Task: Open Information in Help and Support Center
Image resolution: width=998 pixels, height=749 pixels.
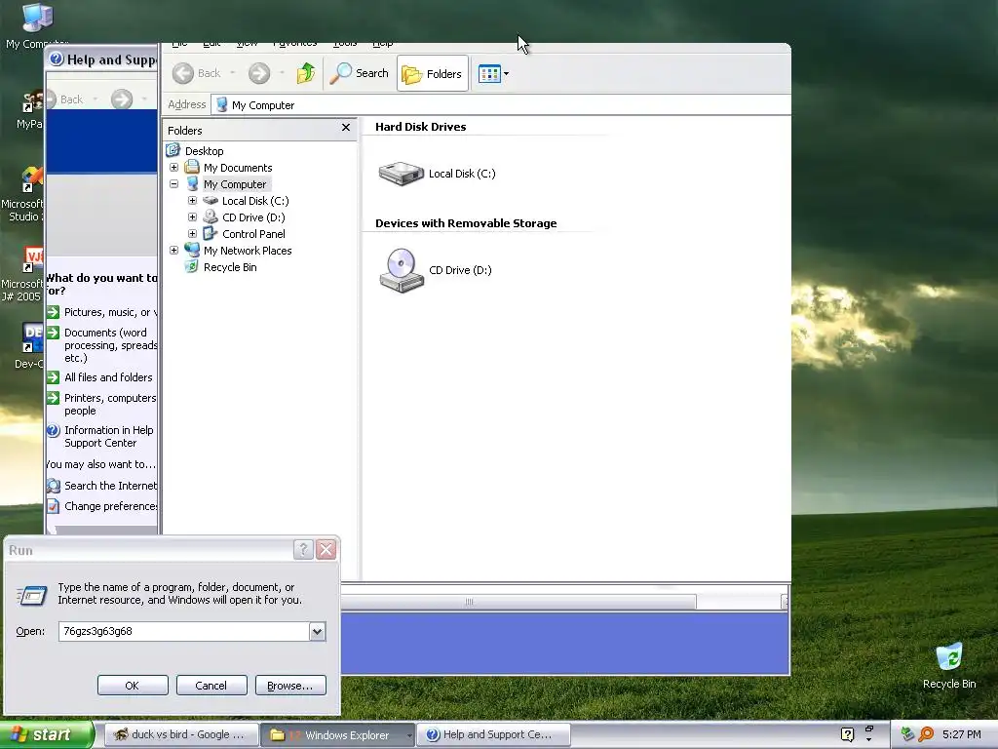Action: pyautogui.click(x=109, y=436)
